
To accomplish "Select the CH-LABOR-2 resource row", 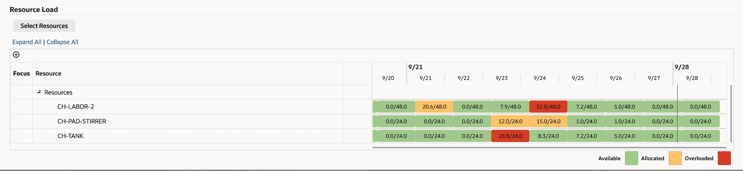I will coord(75,107).
